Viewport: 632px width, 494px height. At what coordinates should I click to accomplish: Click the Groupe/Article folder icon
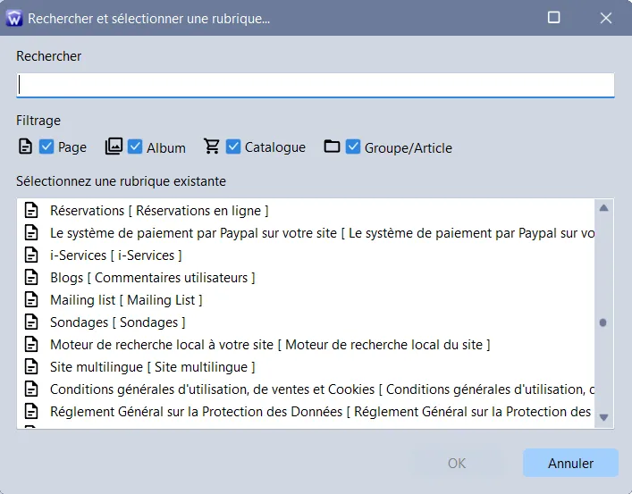tap(332, 147)
